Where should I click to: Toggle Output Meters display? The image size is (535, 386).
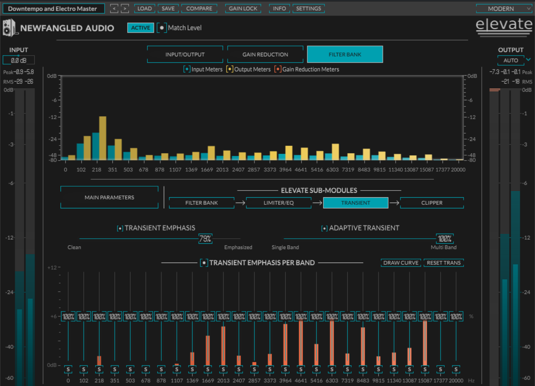coord(230,69)
